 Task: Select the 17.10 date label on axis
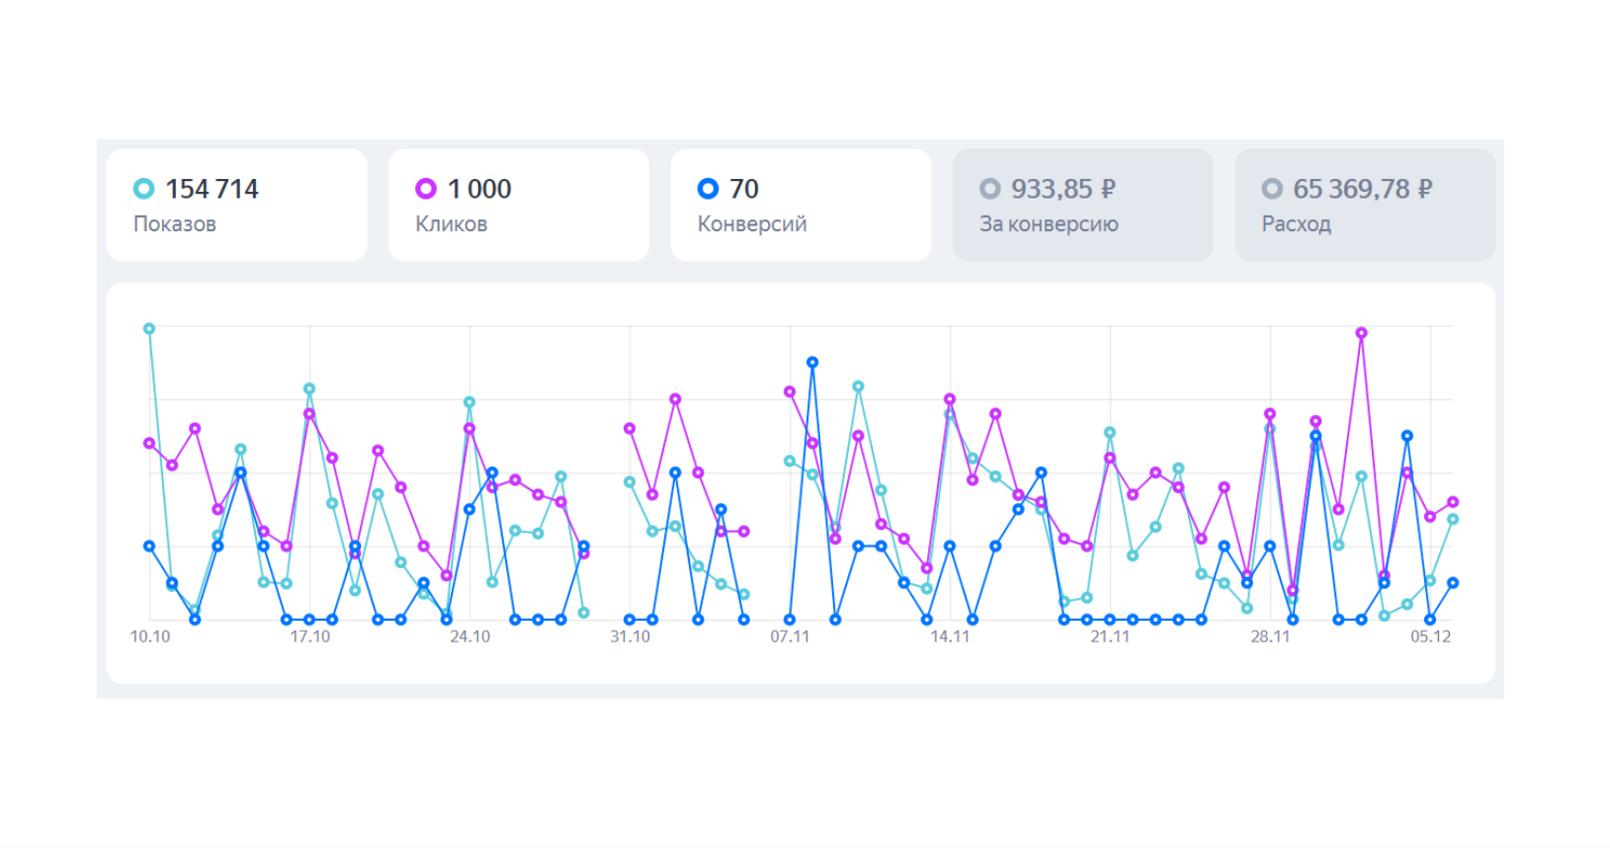[310, 636]
